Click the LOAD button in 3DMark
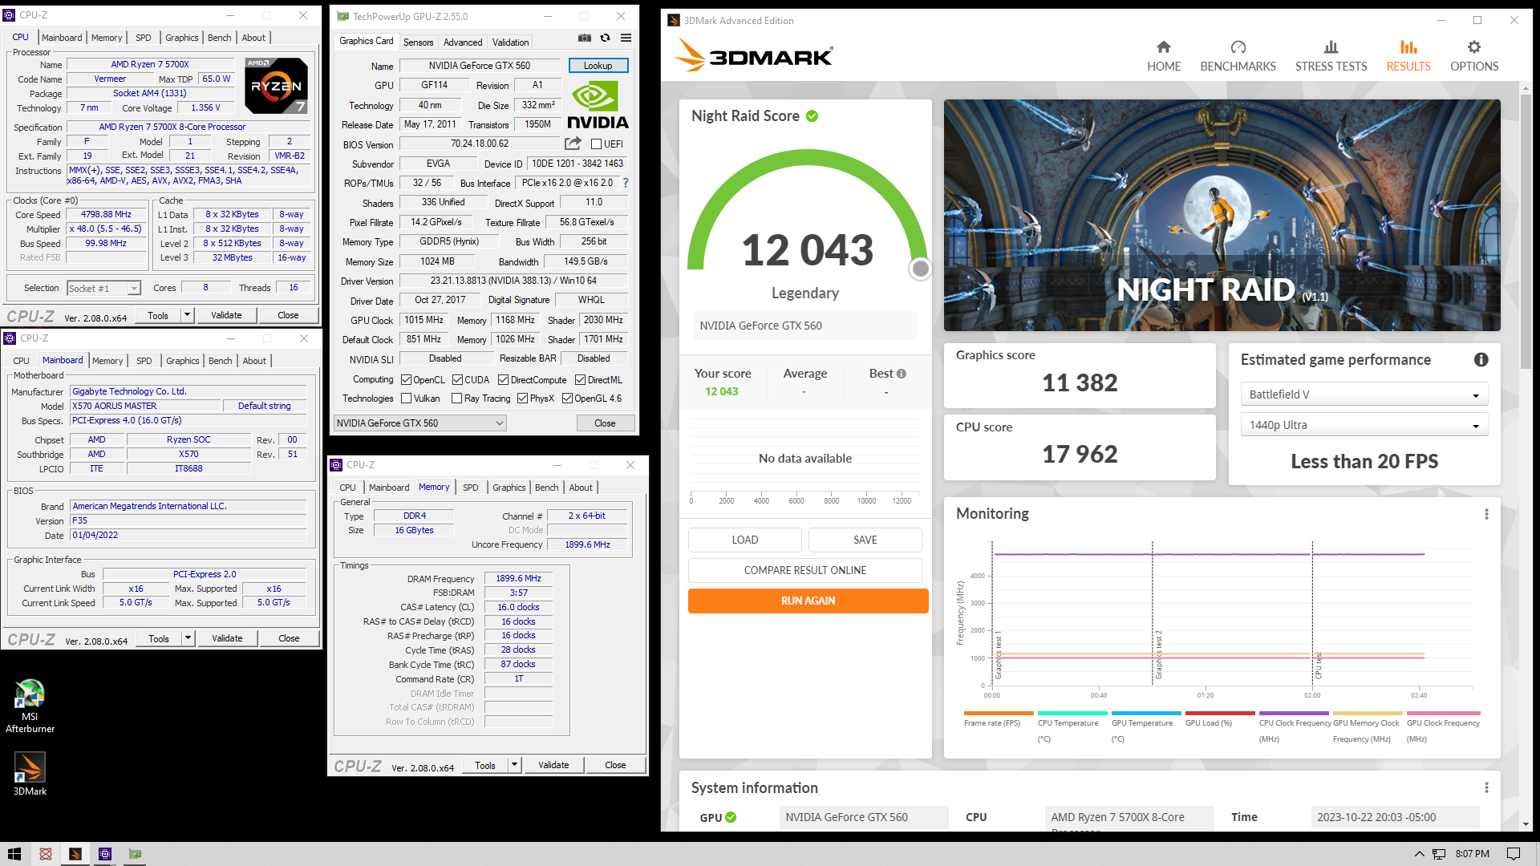 (x=744, y=540)
